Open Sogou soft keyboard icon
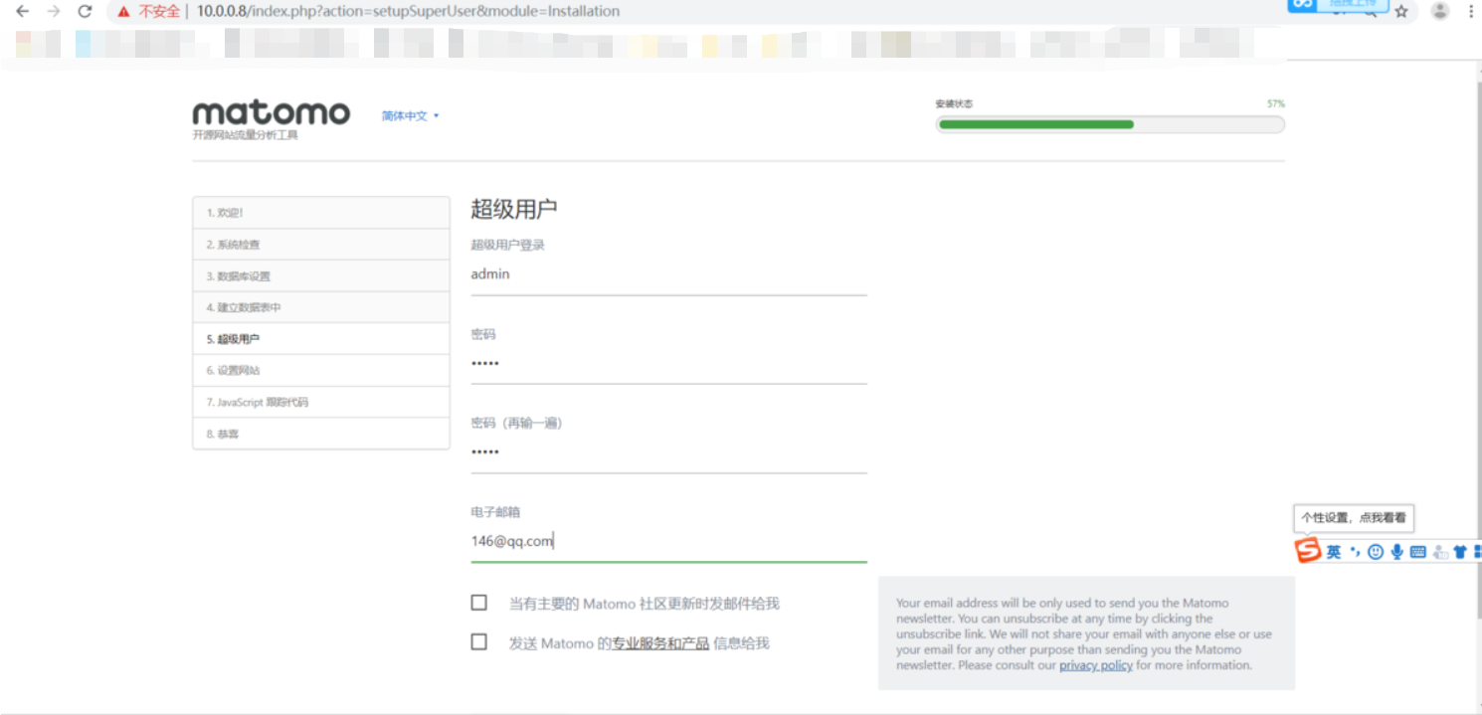 (x=1417, y=552)
